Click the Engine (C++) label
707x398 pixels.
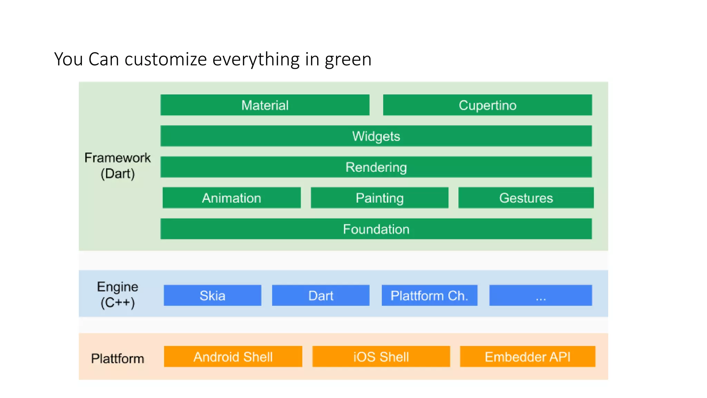(x=117, y=294)
